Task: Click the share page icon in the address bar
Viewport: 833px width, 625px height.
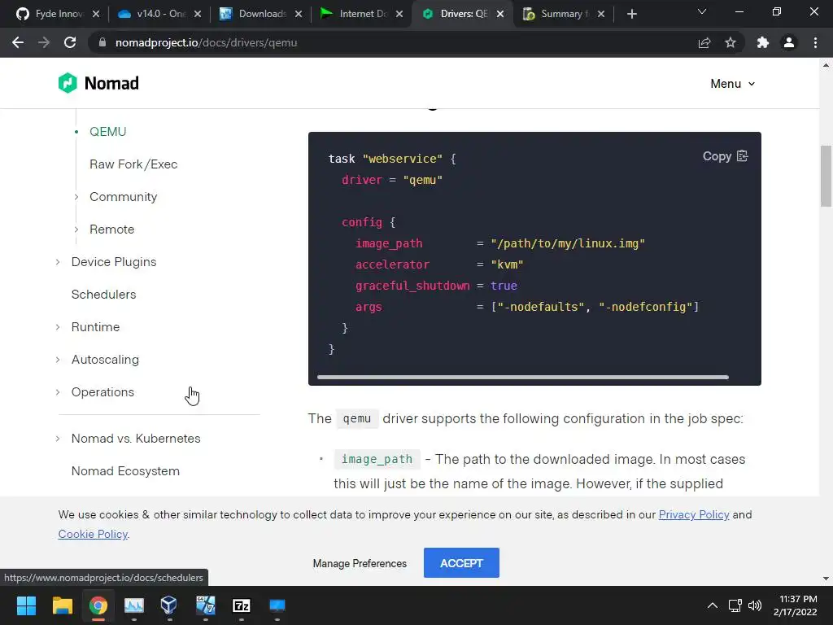Action: (704, 42)
